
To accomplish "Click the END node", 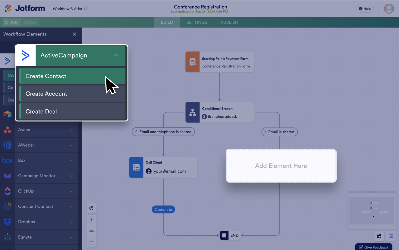I will click(x=230, y=235).
